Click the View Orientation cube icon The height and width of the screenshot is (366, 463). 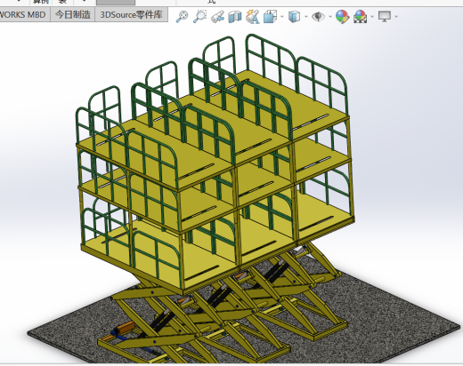[x=271, y=17]
